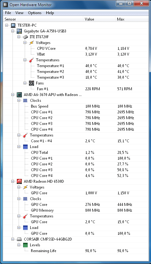
Task: Open the File menu
Action: pos(8,13)
